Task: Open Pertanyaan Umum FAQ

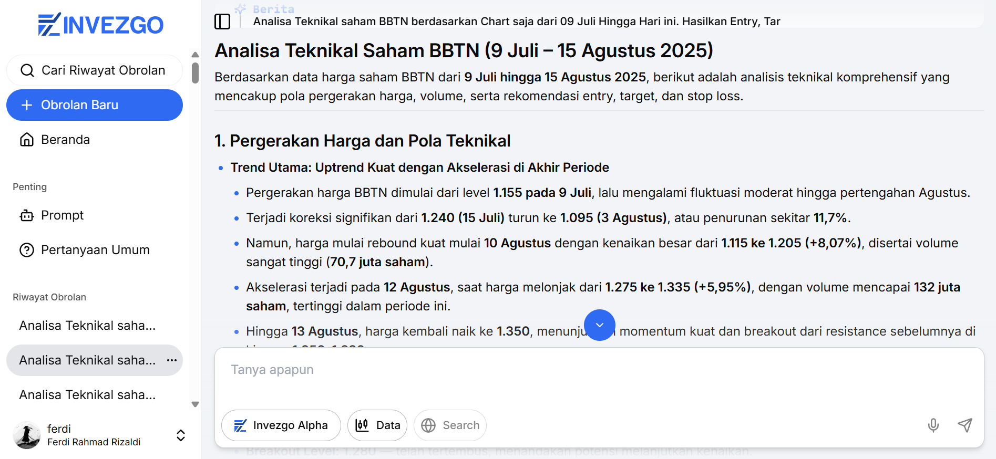Action: (x=95, y=250)
